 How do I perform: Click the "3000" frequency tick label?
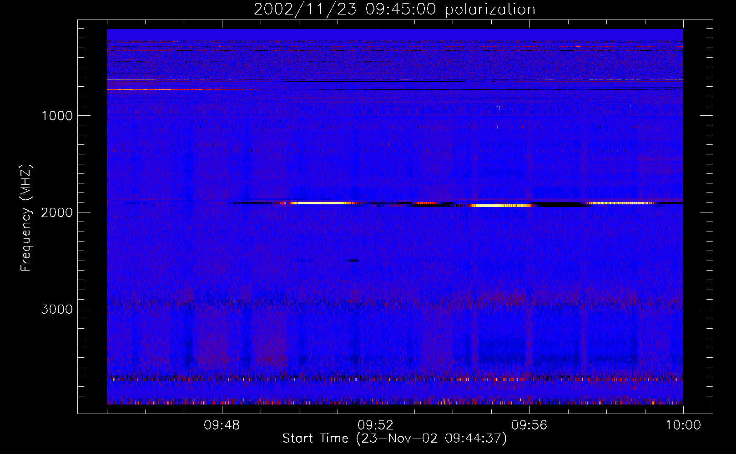click(57, 309)
